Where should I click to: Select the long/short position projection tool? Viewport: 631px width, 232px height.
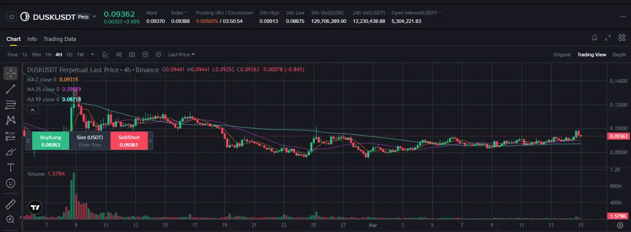pos(11,136)
